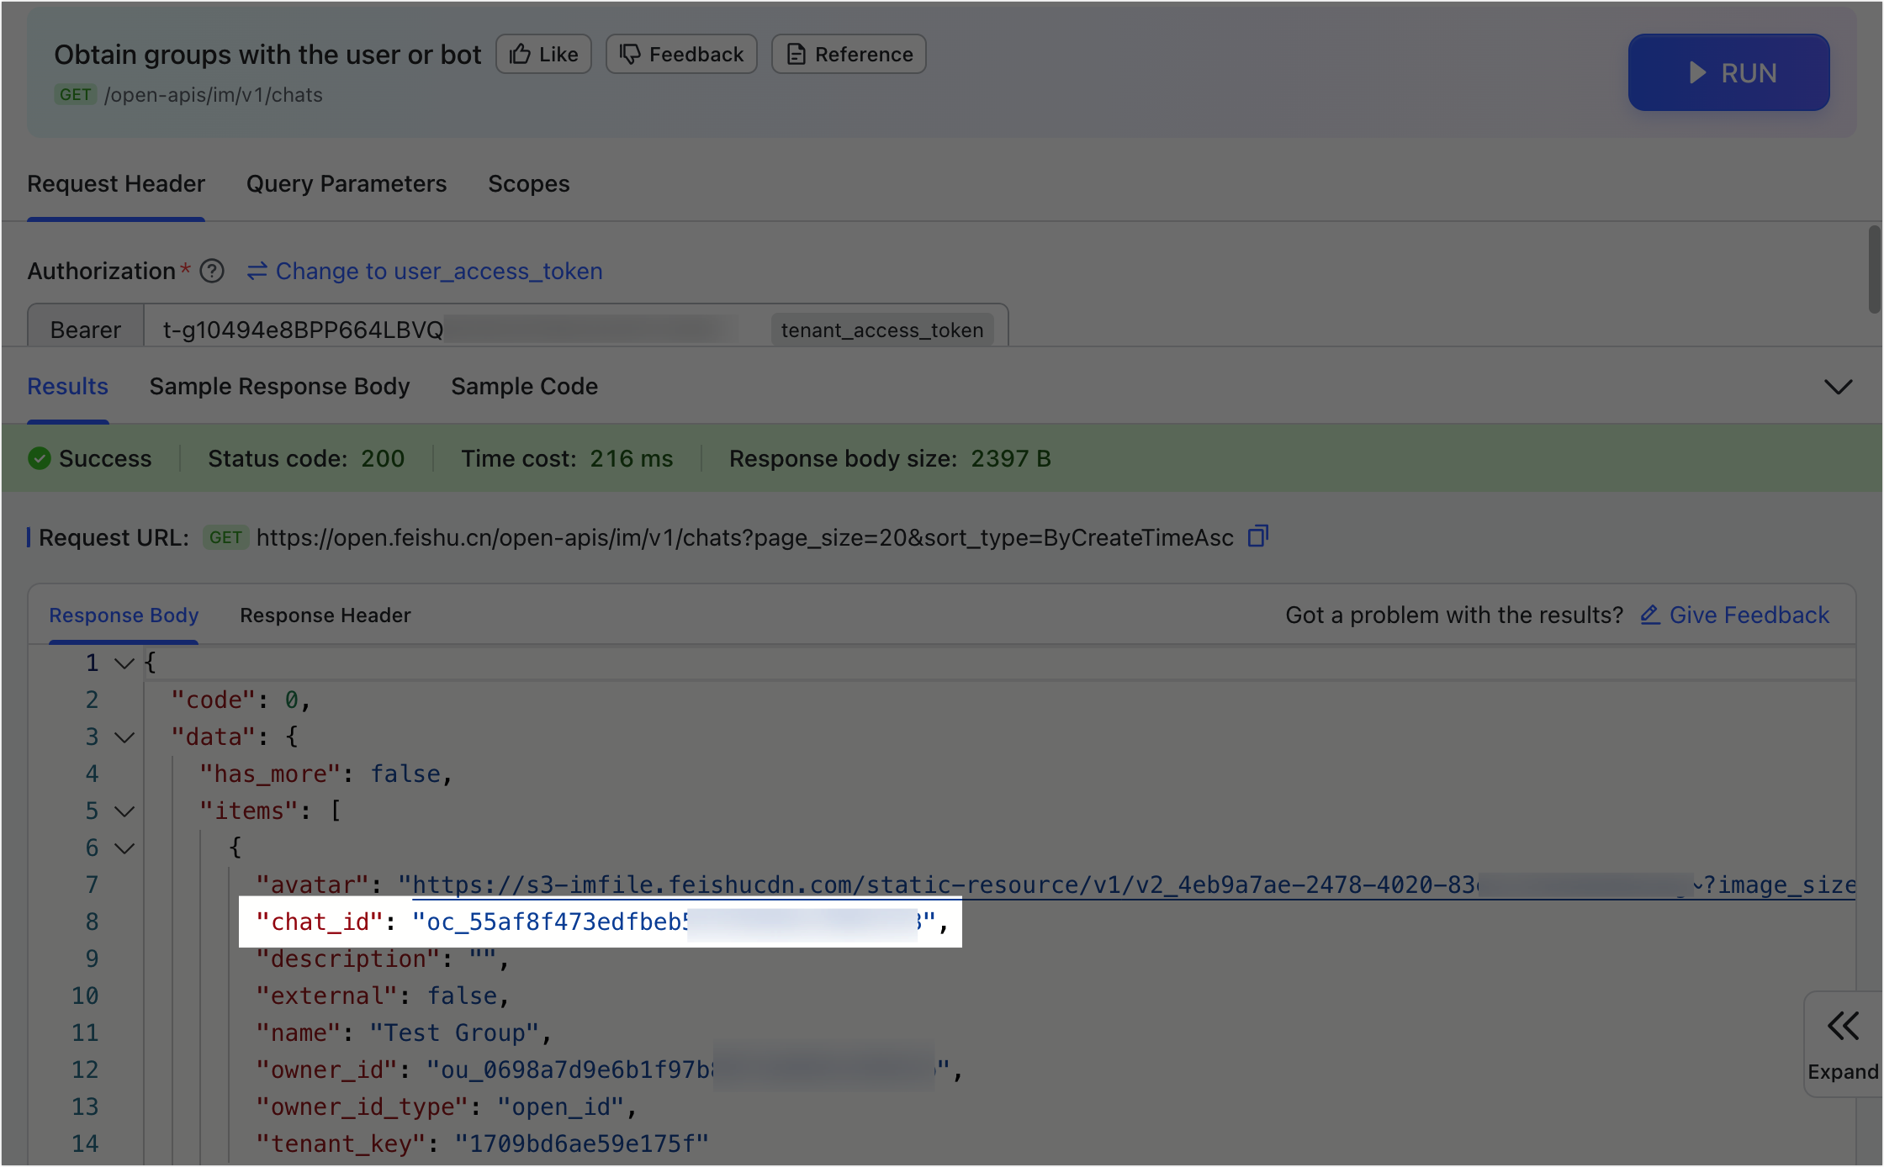Click the "Test Group" name value

point(454,1032)
